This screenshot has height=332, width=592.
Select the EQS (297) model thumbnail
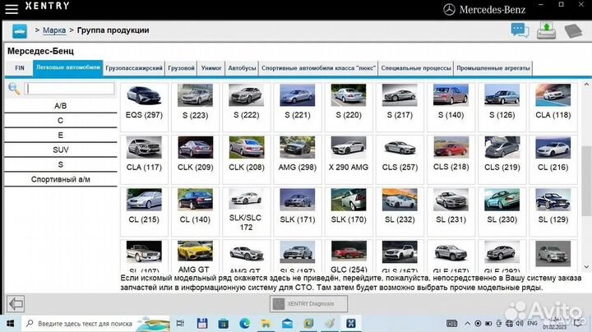(x=144, y=102)
